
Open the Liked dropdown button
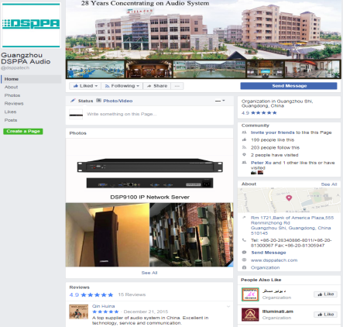pyautogui.click(x=85, y=86)
